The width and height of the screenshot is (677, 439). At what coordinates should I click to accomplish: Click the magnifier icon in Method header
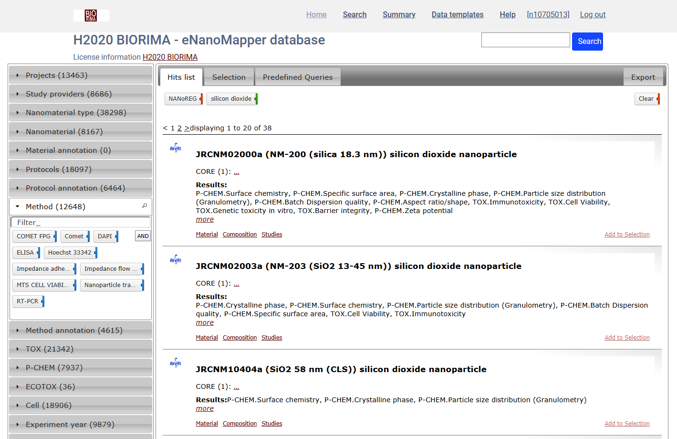pyautogui.click(x=145, y=206)
